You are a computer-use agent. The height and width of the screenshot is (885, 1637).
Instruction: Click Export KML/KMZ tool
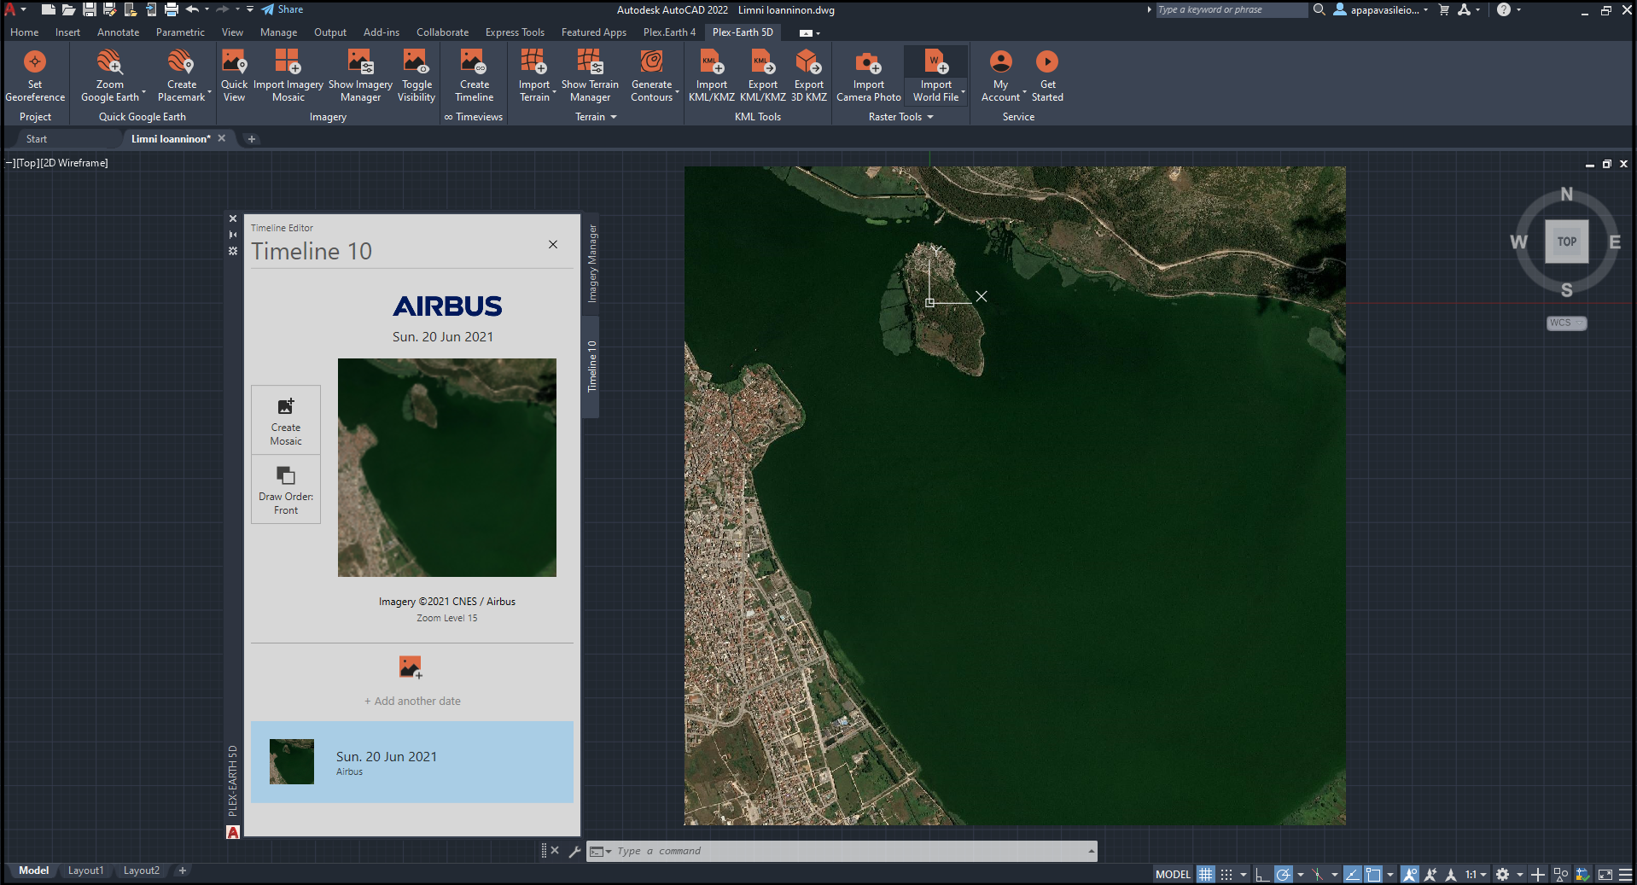[762, 76]
